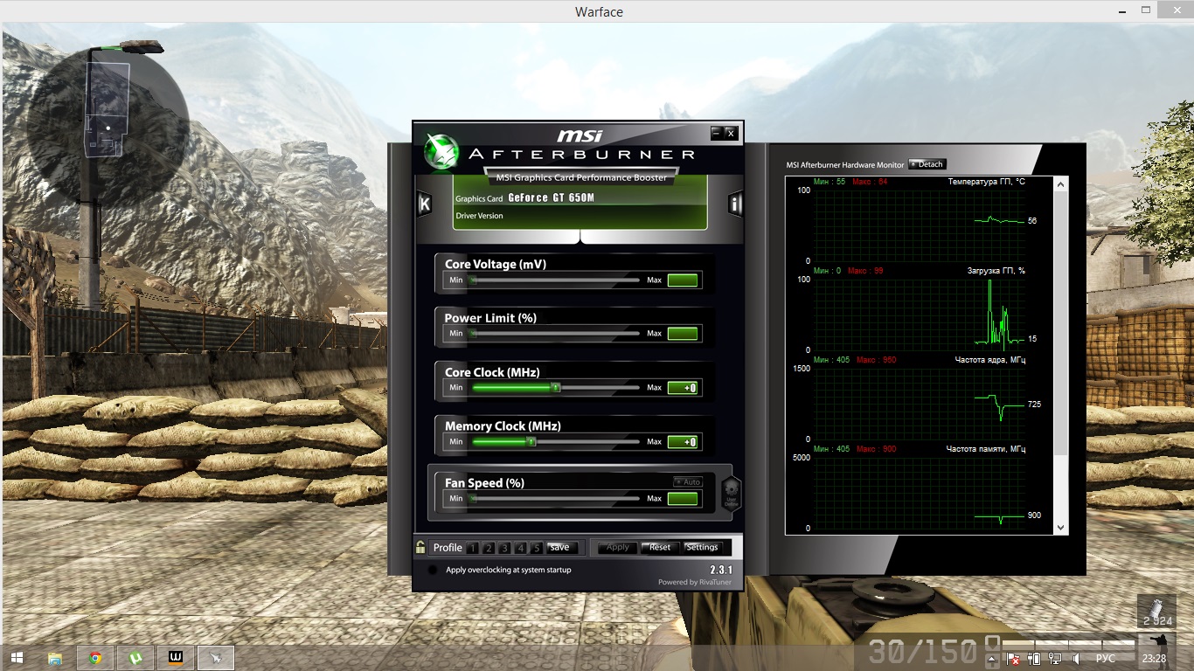1194x671 pixels.
Task: Click the Fan Speed slider track
Action: (556, 499)
